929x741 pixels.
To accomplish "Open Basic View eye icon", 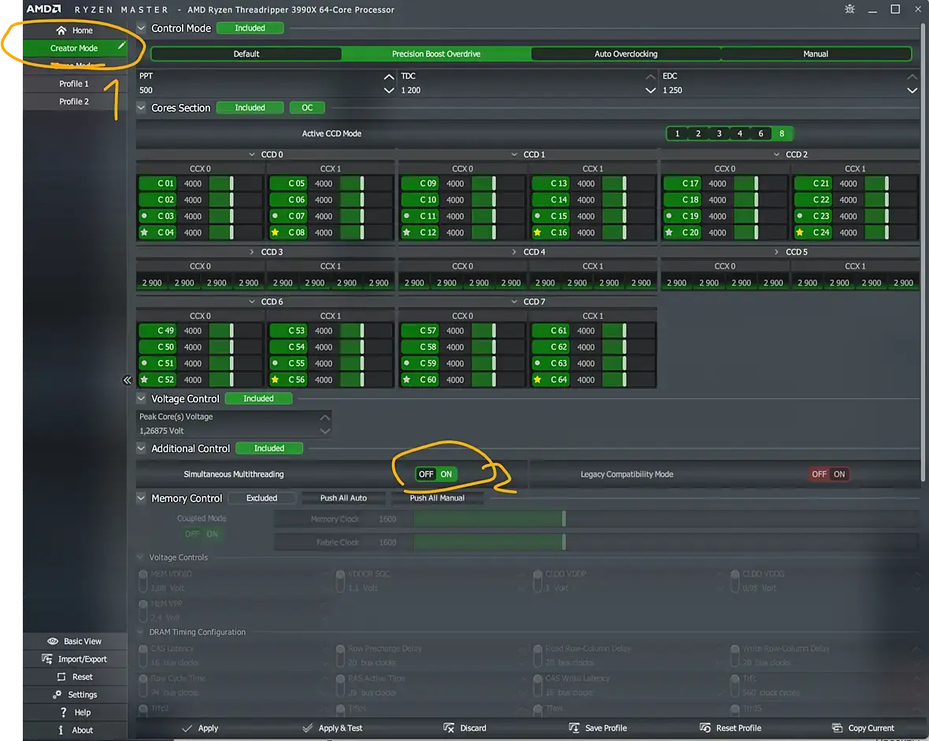I will 53,641.
